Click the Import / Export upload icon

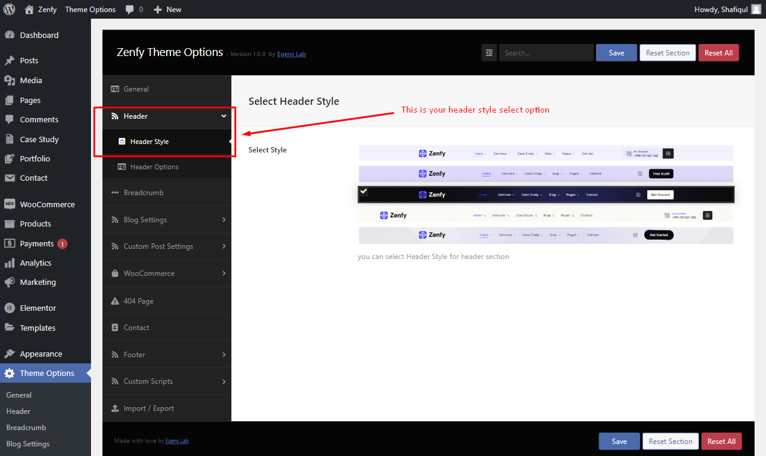[x=115, y=408]
